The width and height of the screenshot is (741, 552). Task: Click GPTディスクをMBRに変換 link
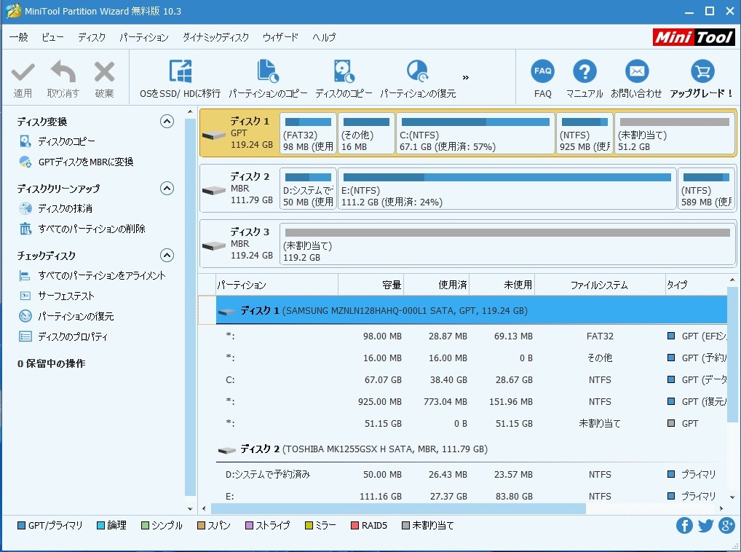pos(85,162)
